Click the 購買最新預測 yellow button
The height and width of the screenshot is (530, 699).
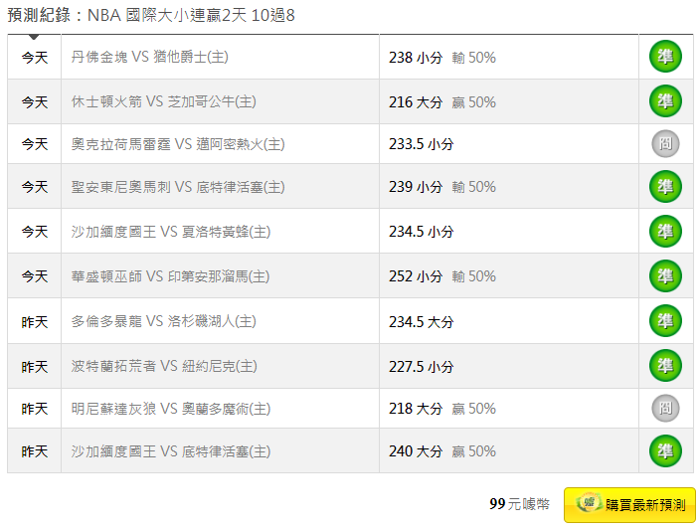629,504
